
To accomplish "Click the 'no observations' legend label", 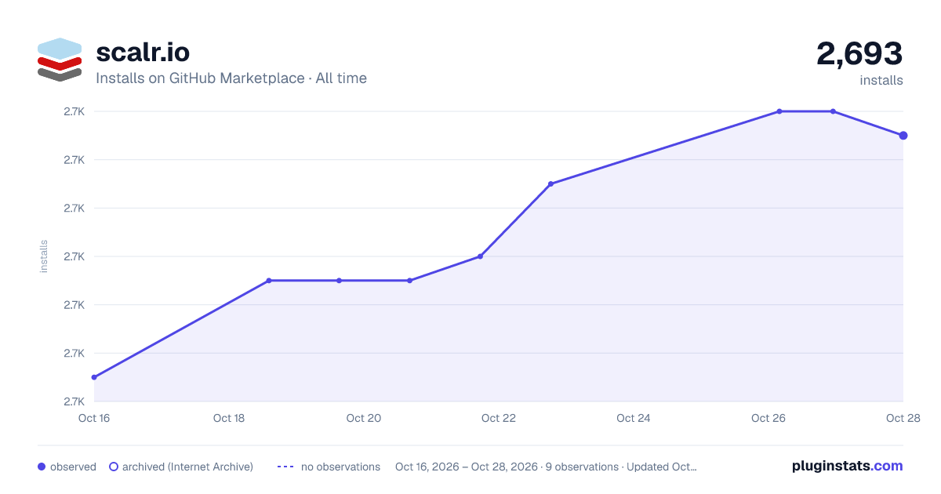I will coord(340,467).
